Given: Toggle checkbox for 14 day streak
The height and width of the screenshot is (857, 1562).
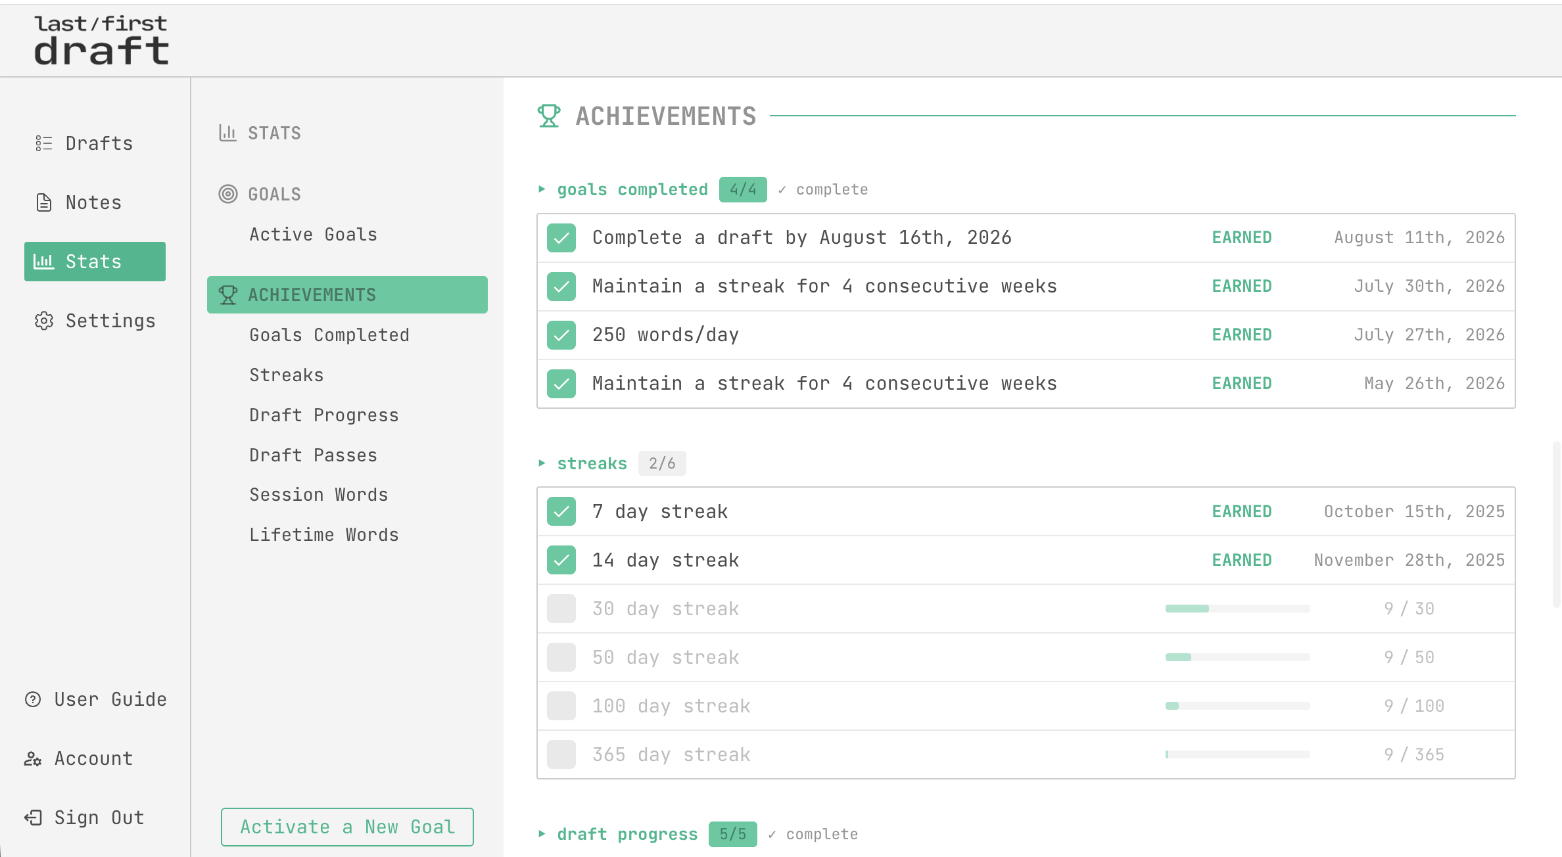Looking at the screenshot, I should point(561,560).
